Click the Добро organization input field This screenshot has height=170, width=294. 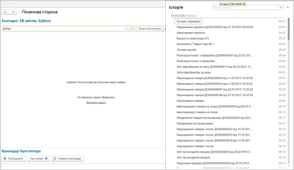pyautogui.click(x=63, y=28)
